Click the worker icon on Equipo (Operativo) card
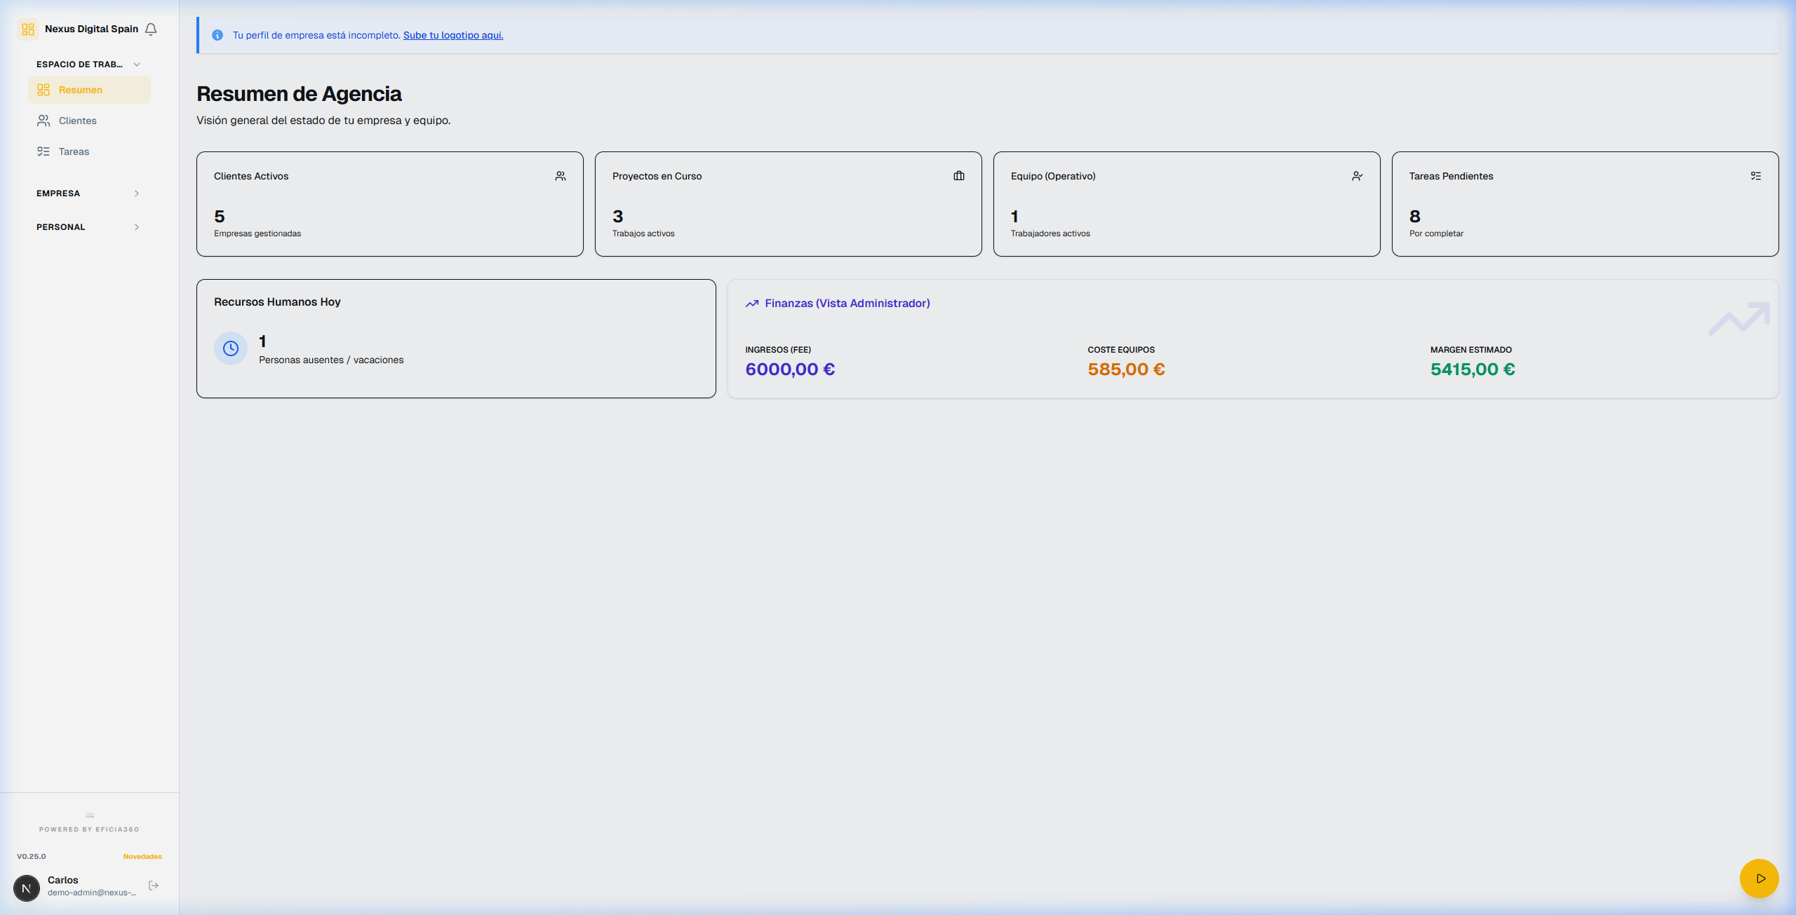Viewport: 1796px width, 915px height. coord(1357,175)
